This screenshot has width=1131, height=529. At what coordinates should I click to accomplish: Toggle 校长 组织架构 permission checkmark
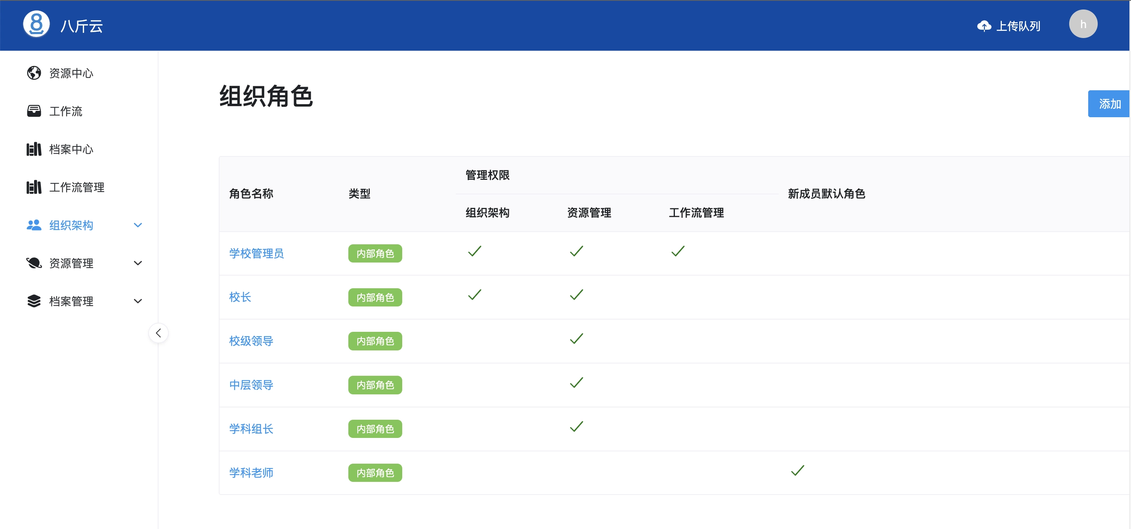(475, 295)
